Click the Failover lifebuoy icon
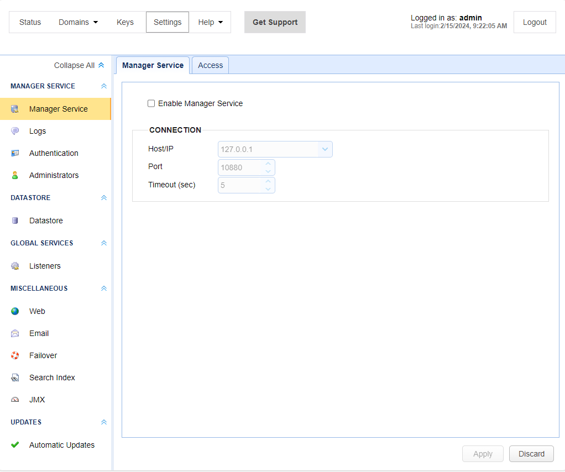This screenshot has height=472, width=565. pos(15,355)
